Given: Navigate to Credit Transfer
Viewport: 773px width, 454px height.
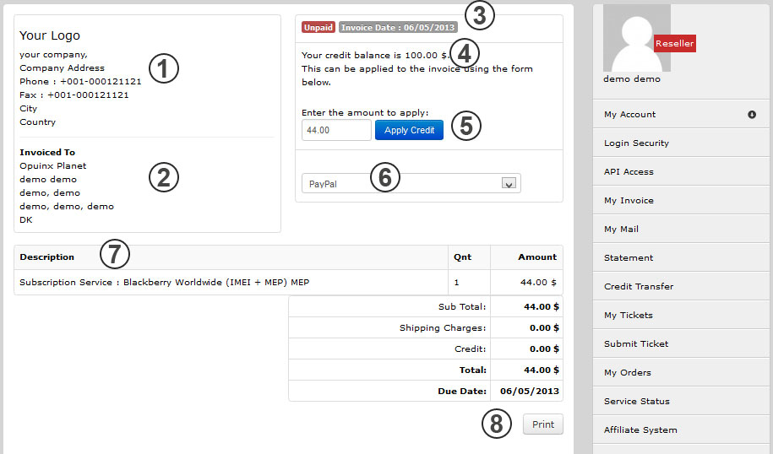Looking at the screenshot, I should click(x=639, y=287).
